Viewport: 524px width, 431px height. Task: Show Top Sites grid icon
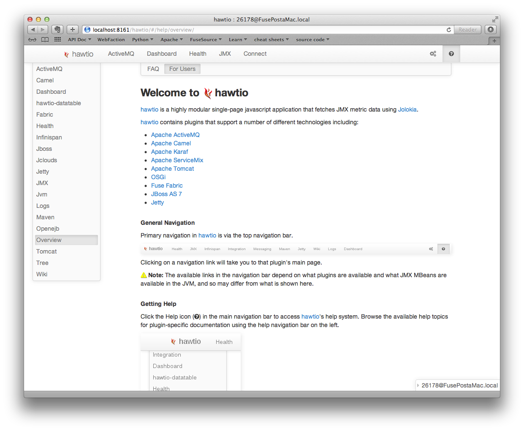[58, 40]
